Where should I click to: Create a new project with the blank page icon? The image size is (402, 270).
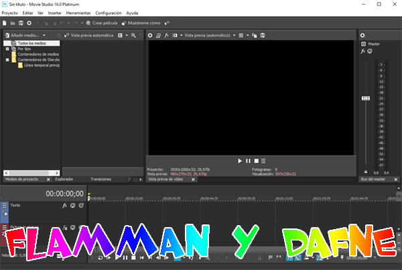tap(5, 23)
